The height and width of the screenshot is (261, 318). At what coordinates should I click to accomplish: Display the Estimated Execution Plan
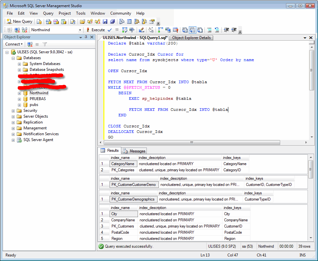pyautogui.click(x=125, y=30)
